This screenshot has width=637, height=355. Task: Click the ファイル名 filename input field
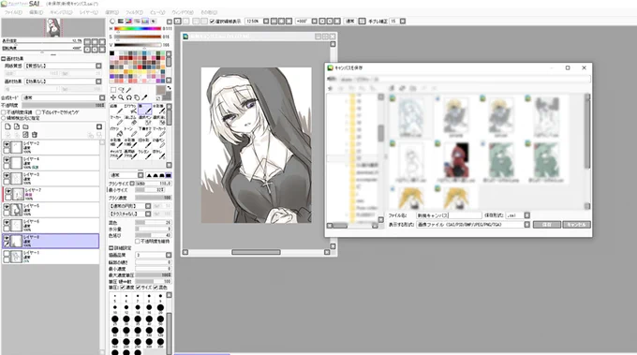(449, 215)
